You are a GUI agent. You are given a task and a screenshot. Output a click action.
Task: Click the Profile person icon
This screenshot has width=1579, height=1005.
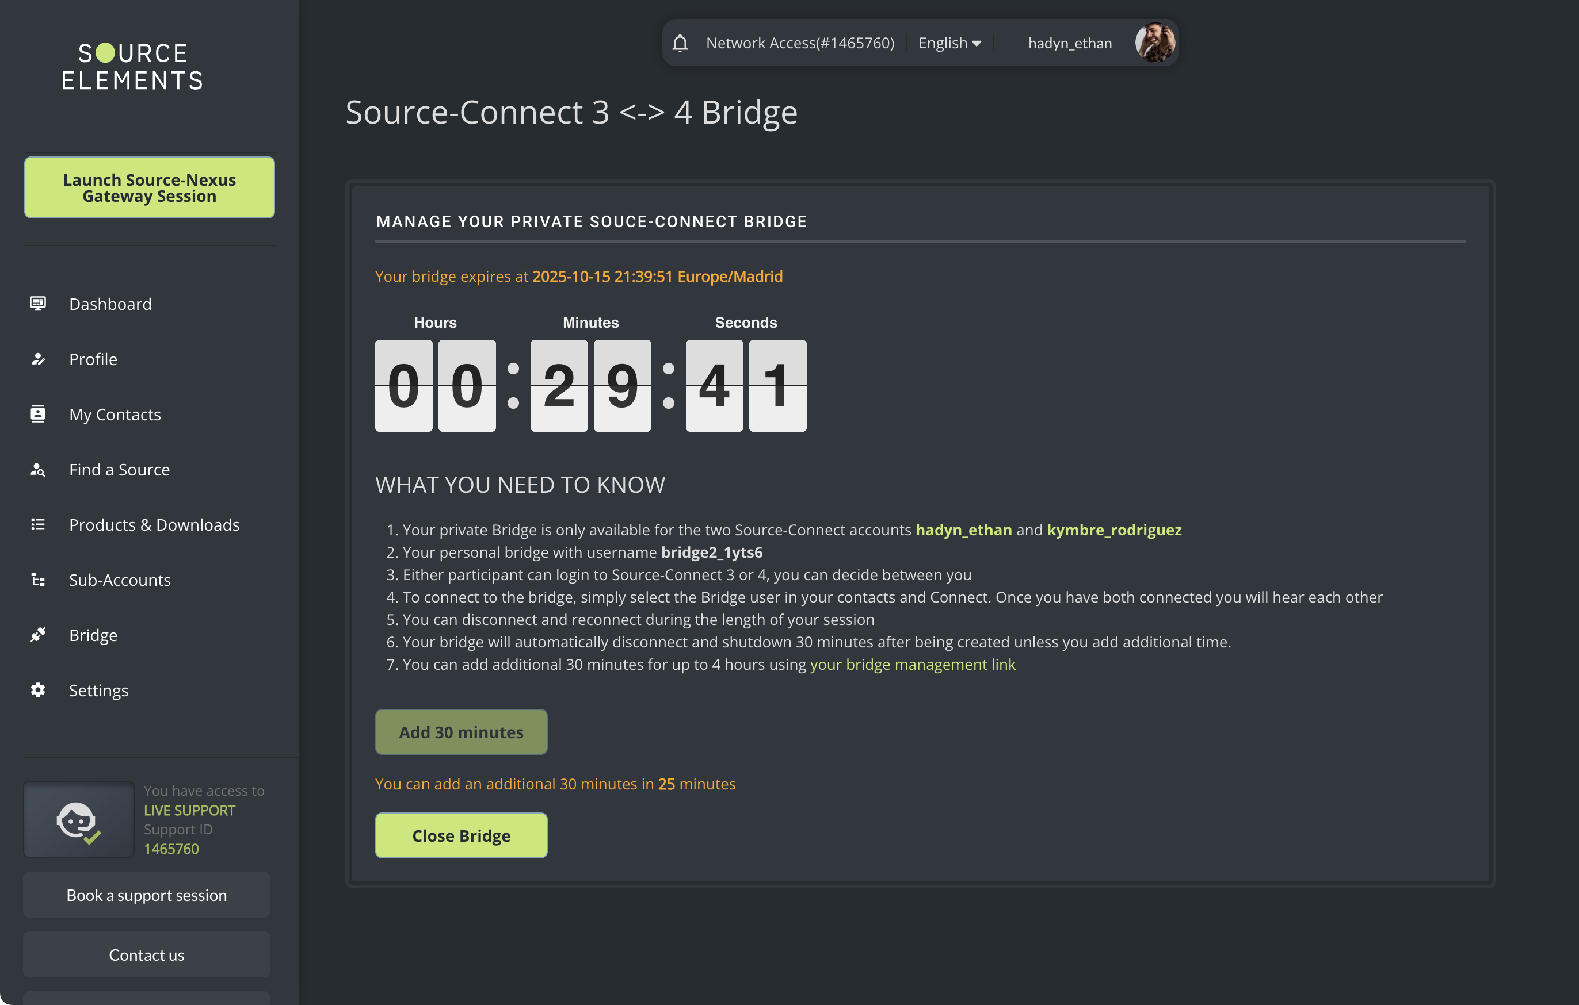pos(38,359)
